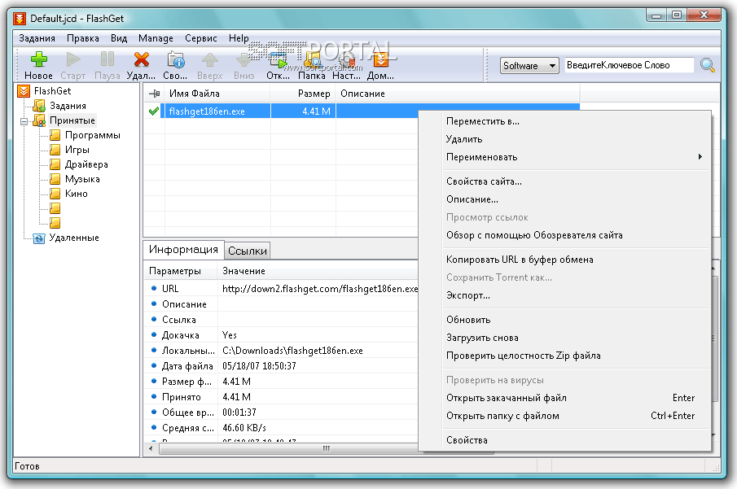Image resolution: width=737 pixels, height=489 pixels.
Task: Click the date value 05/18/07 18:50:37
Action: (x=259, y=366)
